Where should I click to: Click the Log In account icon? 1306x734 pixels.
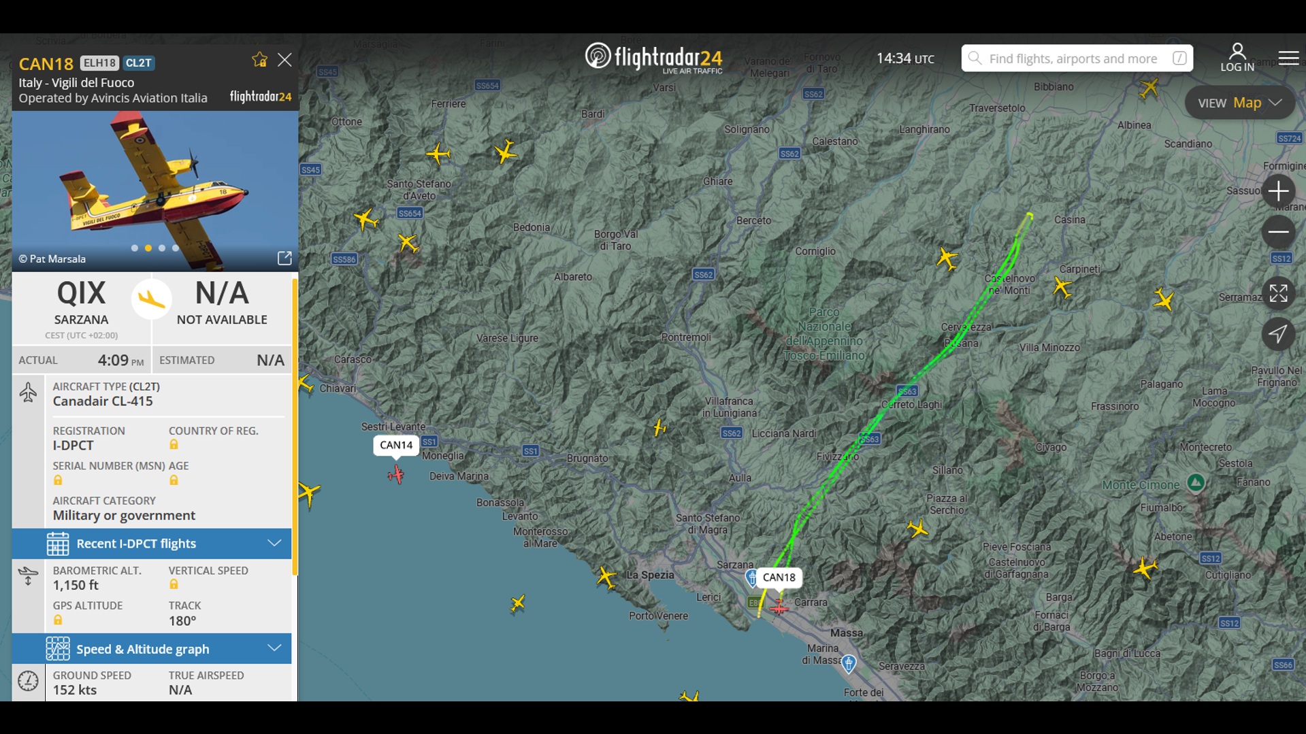(1237, 58)
